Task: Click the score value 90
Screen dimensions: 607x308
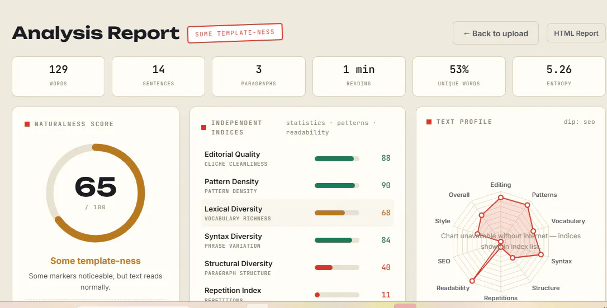Action: [x=386, y=185]
